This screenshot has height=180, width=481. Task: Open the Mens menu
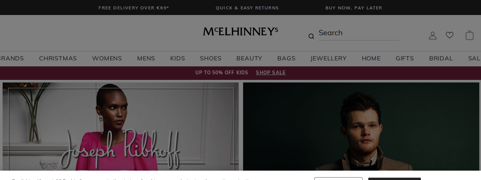146,58
